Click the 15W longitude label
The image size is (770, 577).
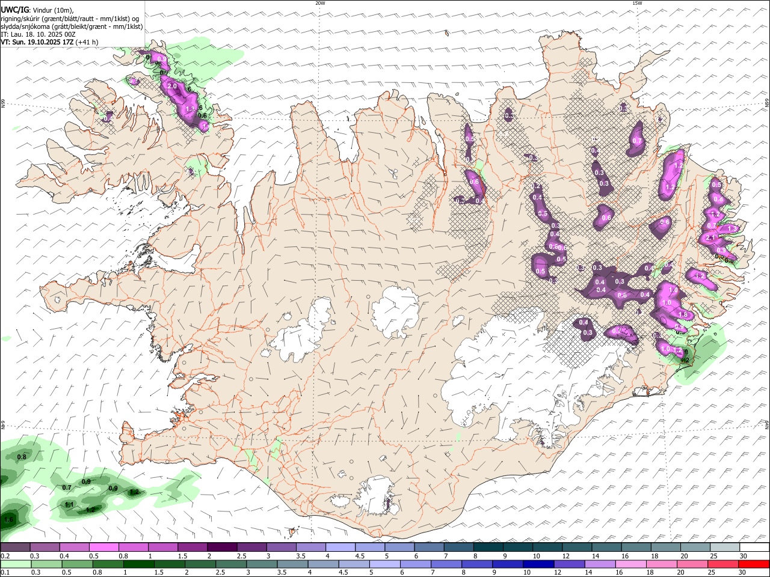[637, 3]
